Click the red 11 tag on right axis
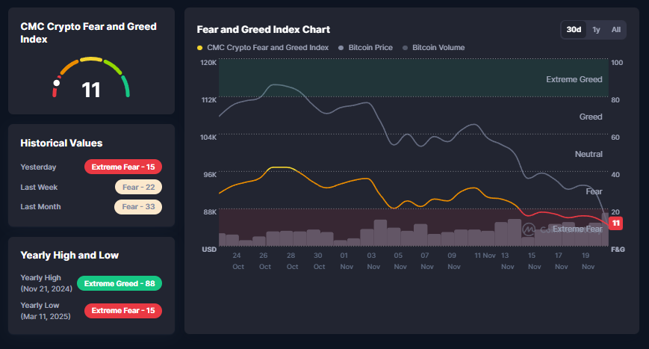 616,223
